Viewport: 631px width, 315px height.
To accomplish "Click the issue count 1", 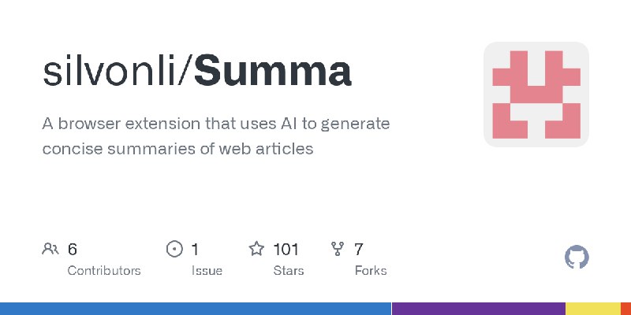I will coord(195,250).
